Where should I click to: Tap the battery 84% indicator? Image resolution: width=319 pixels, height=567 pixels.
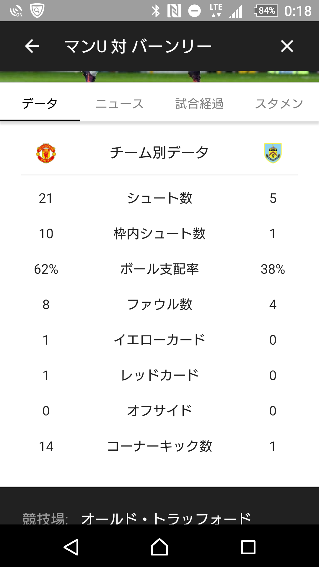(x=266, y=11)
